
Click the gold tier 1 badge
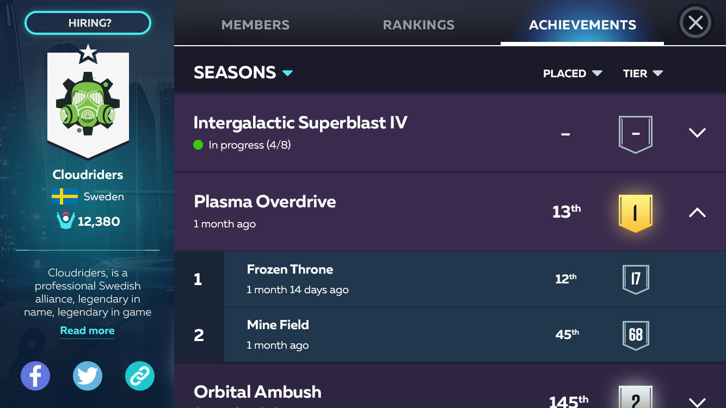(635, 213)
